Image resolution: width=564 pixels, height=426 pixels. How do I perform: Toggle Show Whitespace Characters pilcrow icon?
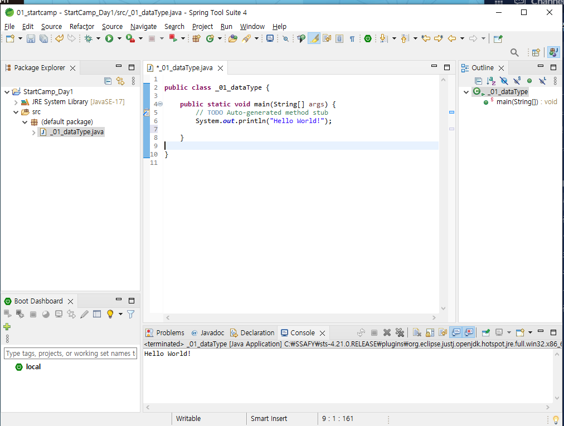pyautogui.click(x=352, y=38)
